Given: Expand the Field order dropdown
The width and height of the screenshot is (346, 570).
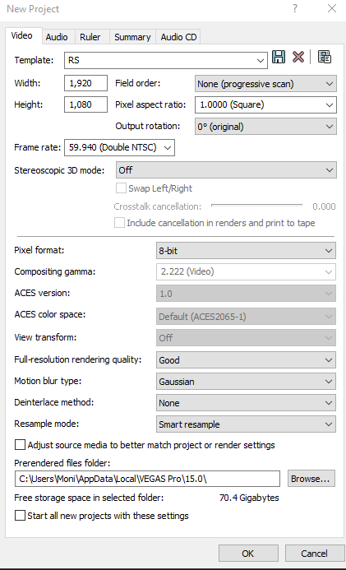Looking at the screenshot, I should click(265, 84).
